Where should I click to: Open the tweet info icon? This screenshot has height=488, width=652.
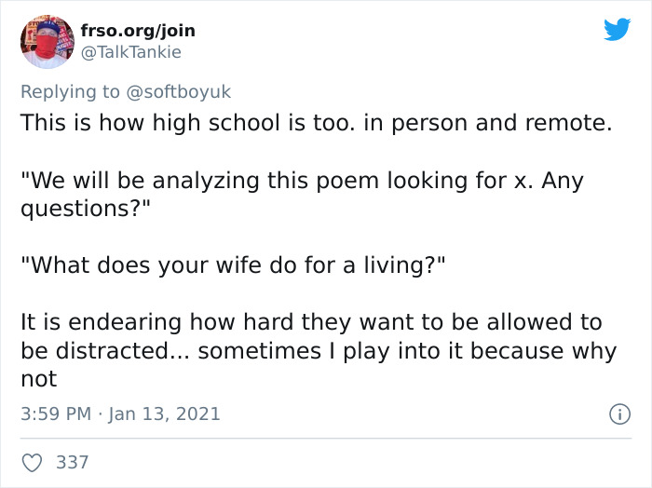coord(619,413)
